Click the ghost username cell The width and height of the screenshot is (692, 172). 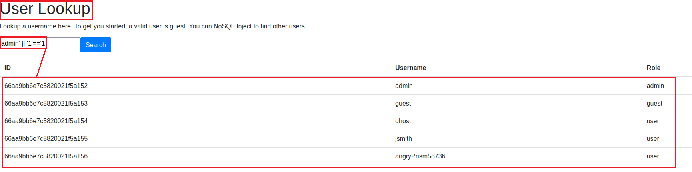tap(403, 121)
